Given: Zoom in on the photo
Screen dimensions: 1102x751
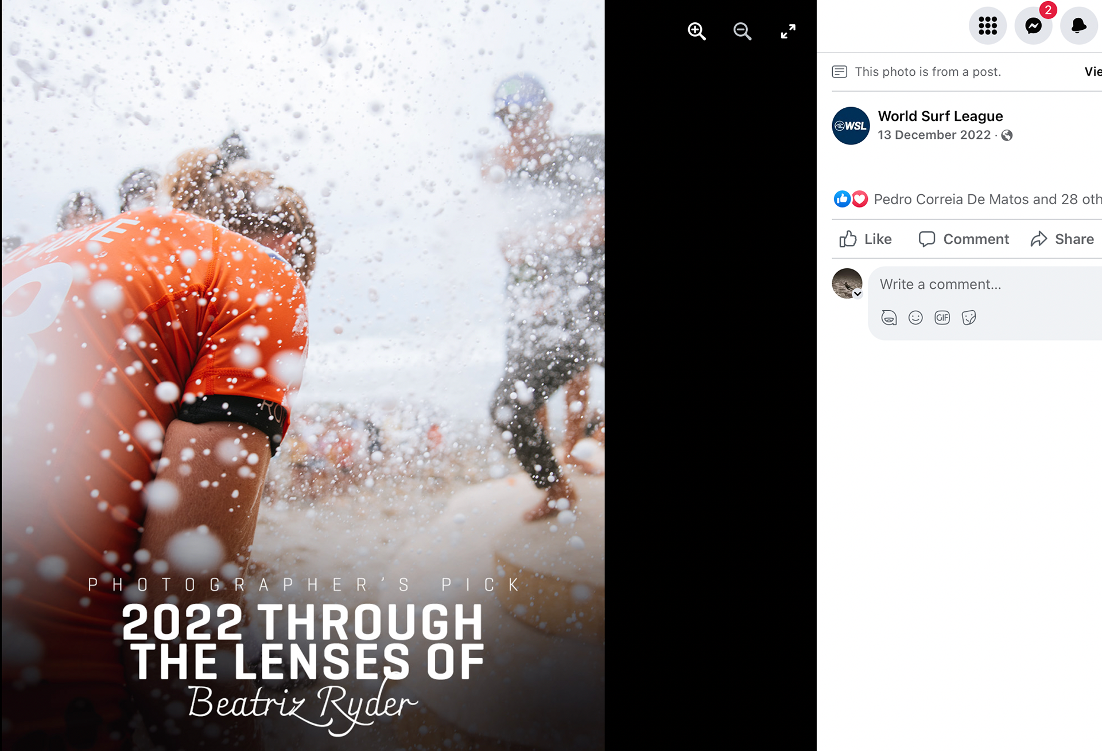Looking at the screenshot, I should pos(697,31).
